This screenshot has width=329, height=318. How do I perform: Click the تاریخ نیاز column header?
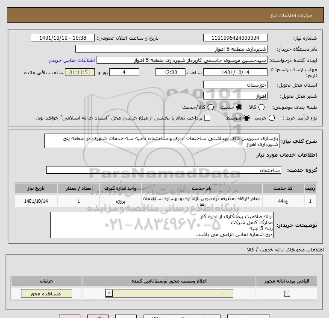click(x=36, y=188)
